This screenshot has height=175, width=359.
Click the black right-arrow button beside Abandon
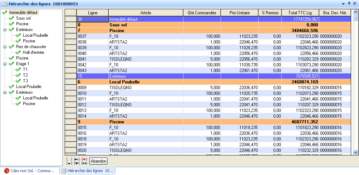[77, 159]
